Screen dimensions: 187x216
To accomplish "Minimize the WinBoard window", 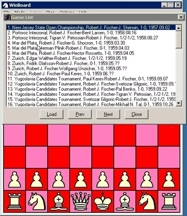I will (x=164, y=5).
